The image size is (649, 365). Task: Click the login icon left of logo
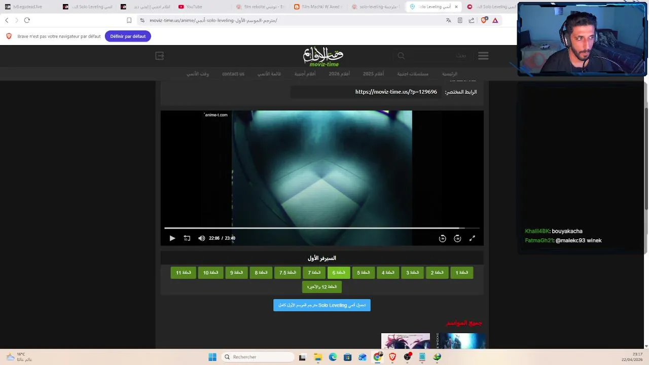(160, 56)
